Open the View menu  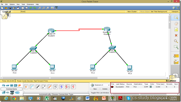tap(18, 4)
